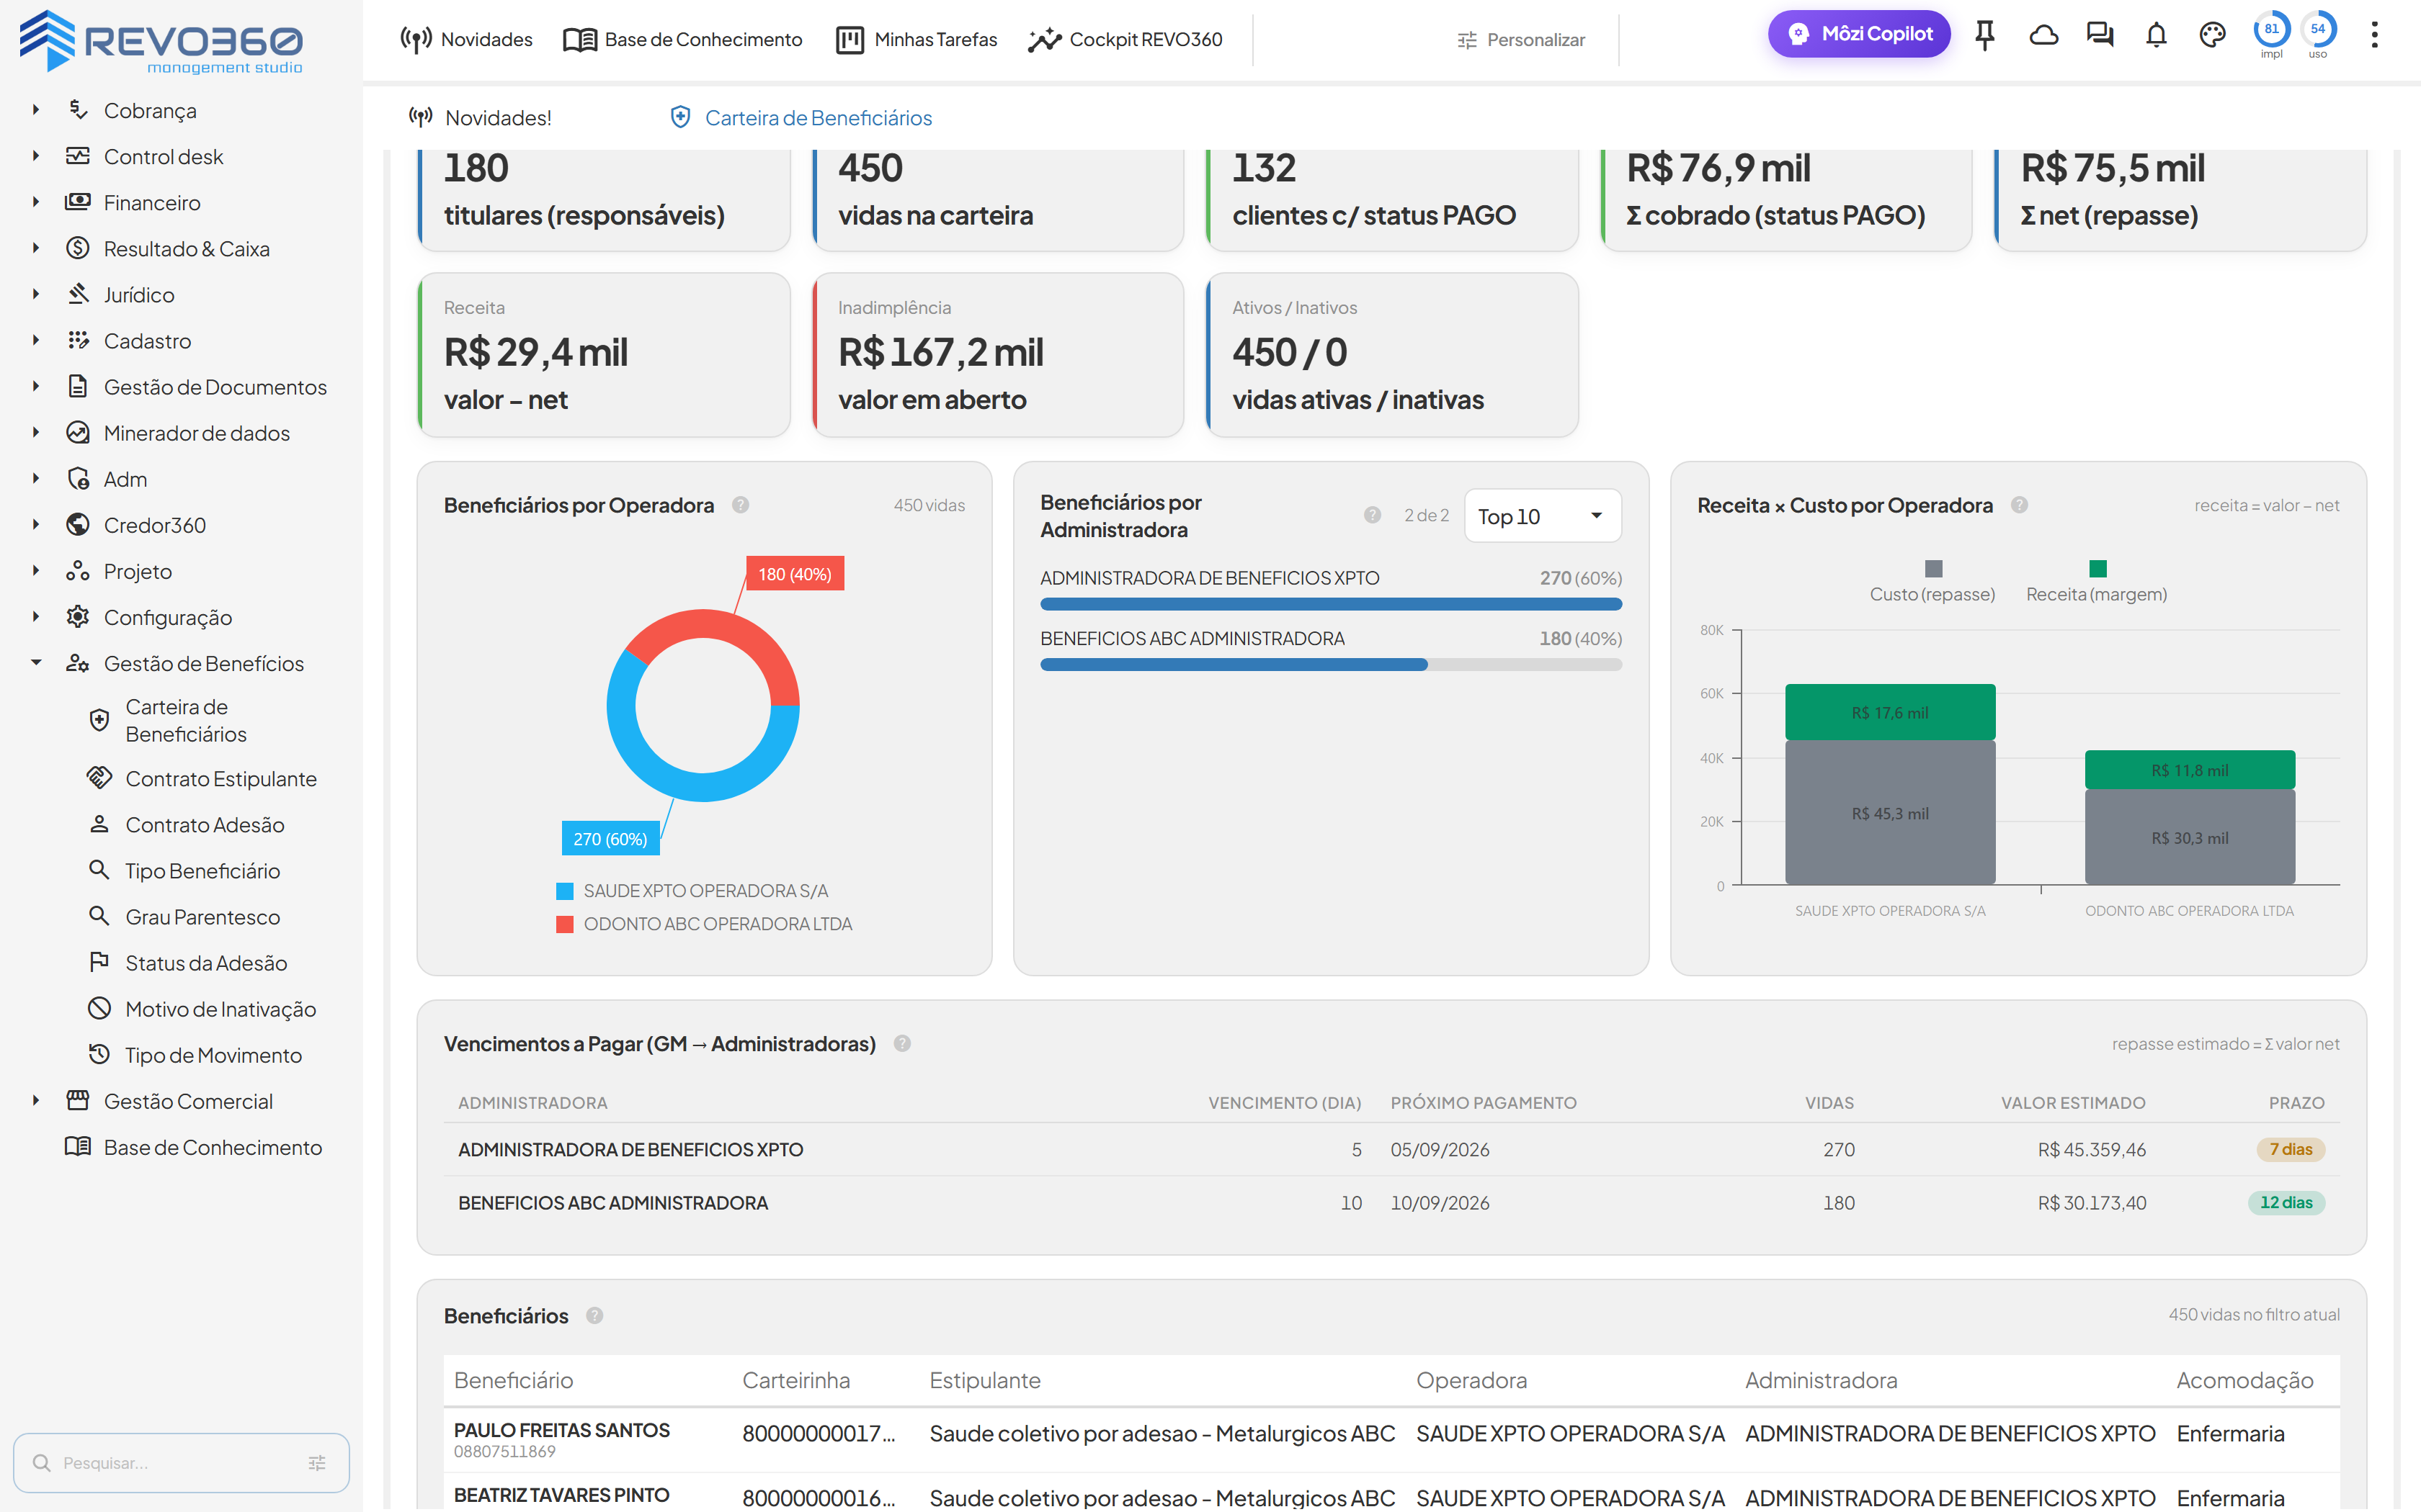The width and height of the screenshot is (2421, 1512).
Task: Open the Top 10 dropdown
Action: pos(1542,516)
